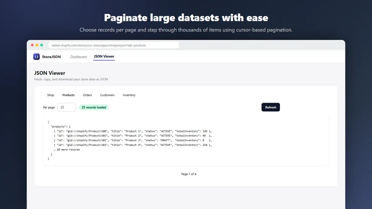Click the StoreJSON brand name text
Viewport: 372px width, 209px height.
pyautogui.click(x=51, y=57)
